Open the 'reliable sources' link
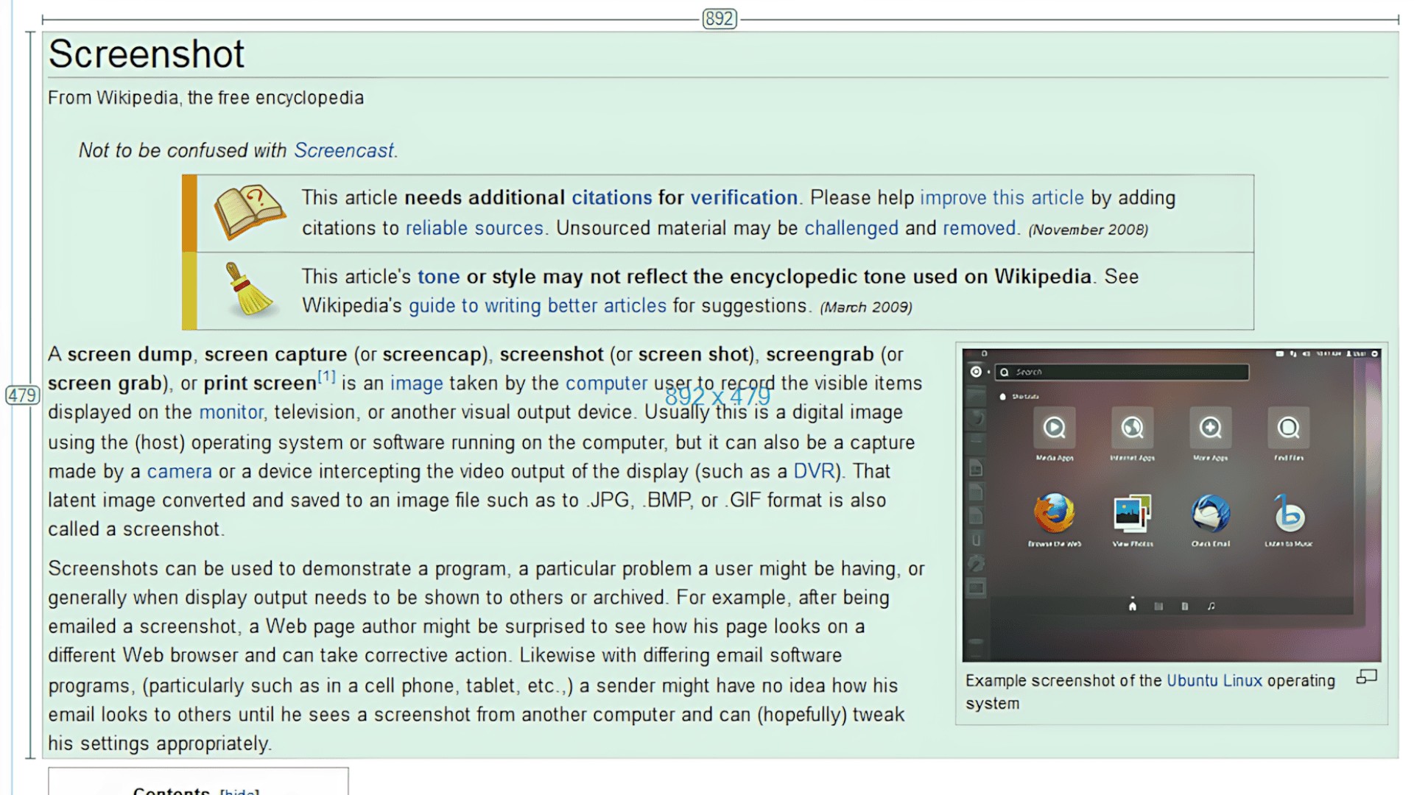 (x=474, y=228)
